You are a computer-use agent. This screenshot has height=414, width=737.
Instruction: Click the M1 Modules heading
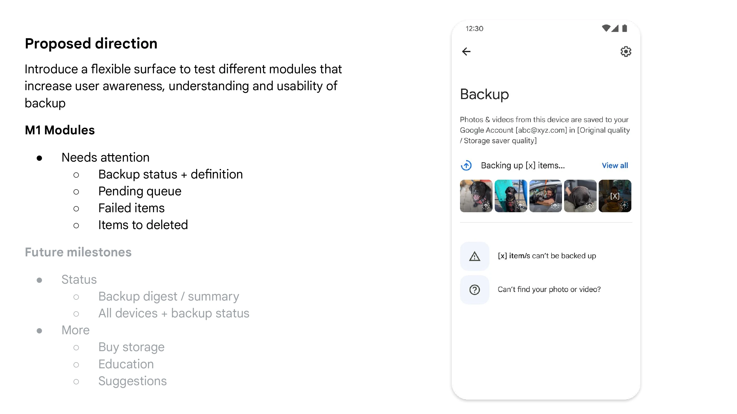60,130
